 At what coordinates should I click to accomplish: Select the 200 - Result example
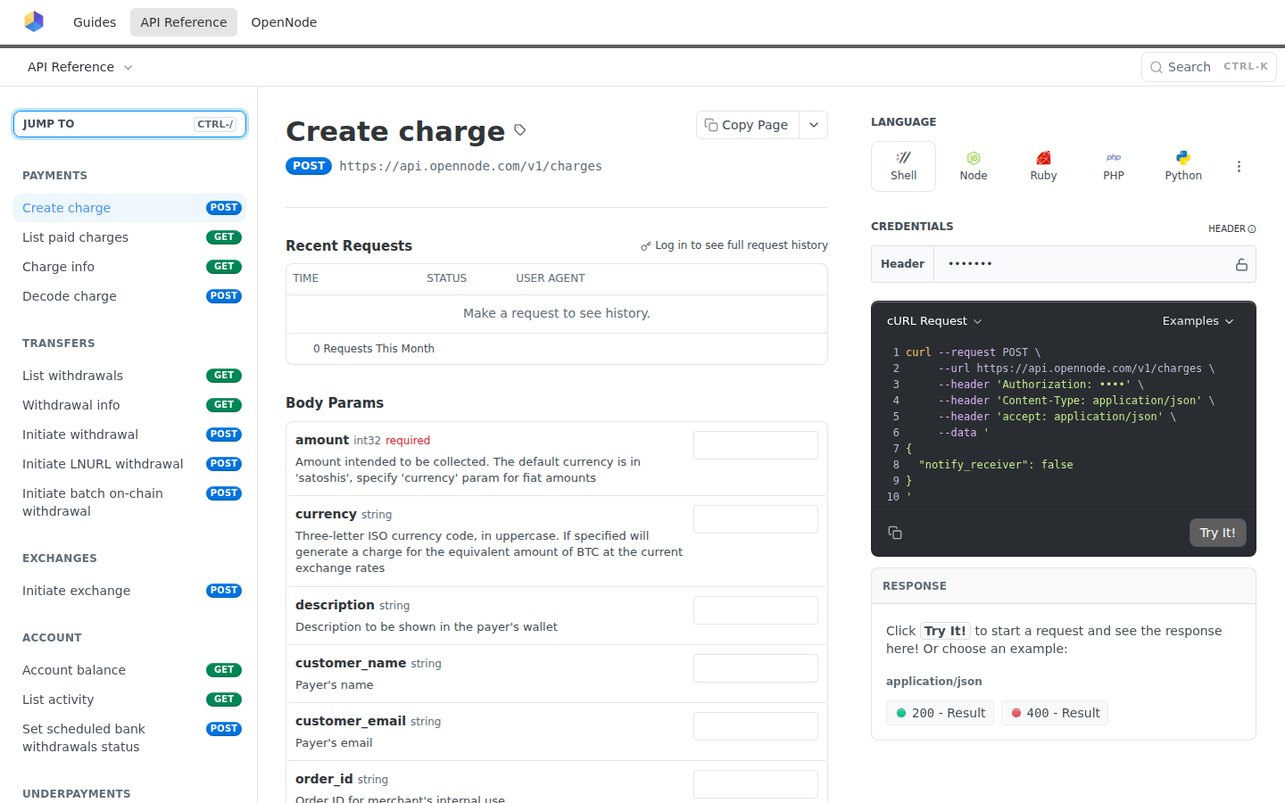[x=940, y=713]
